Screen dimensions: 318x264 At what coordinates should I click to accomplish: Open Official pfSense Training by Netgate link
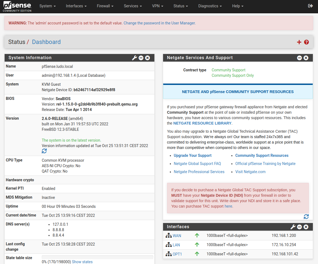click(x=265, y=164)
